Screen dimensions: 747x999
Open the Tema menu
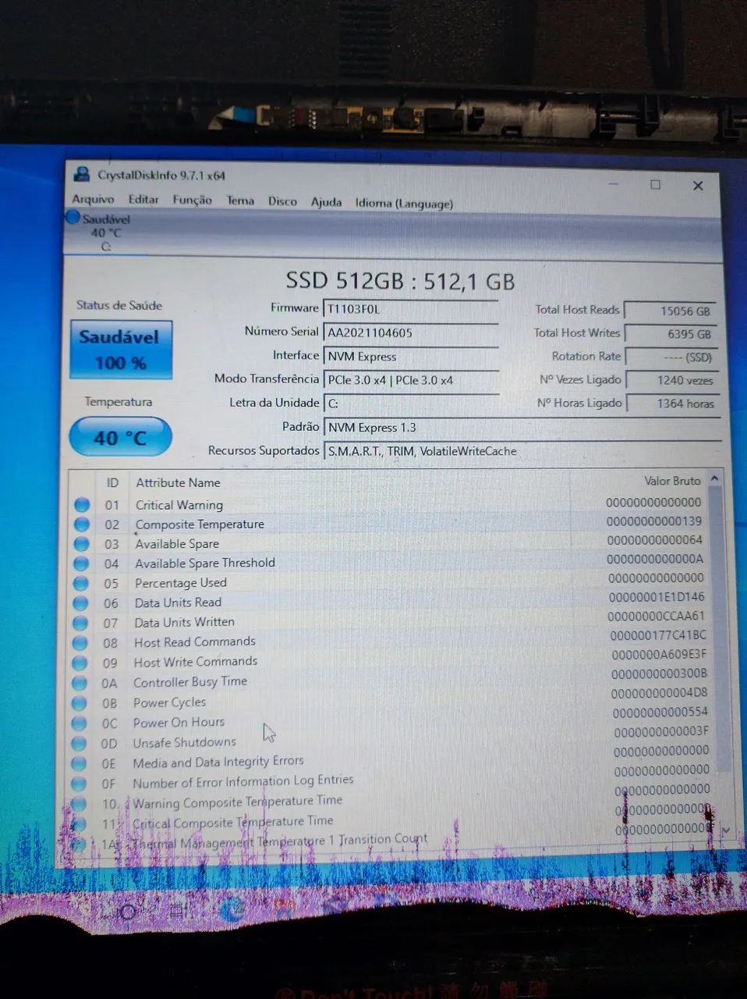coord(240,201)
